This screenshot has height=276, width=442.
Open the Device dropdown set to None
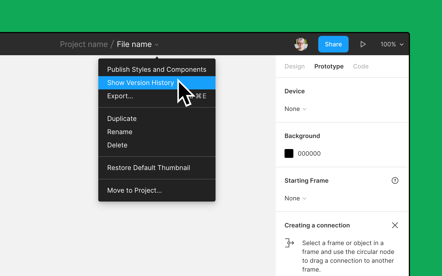coord(295,109)
